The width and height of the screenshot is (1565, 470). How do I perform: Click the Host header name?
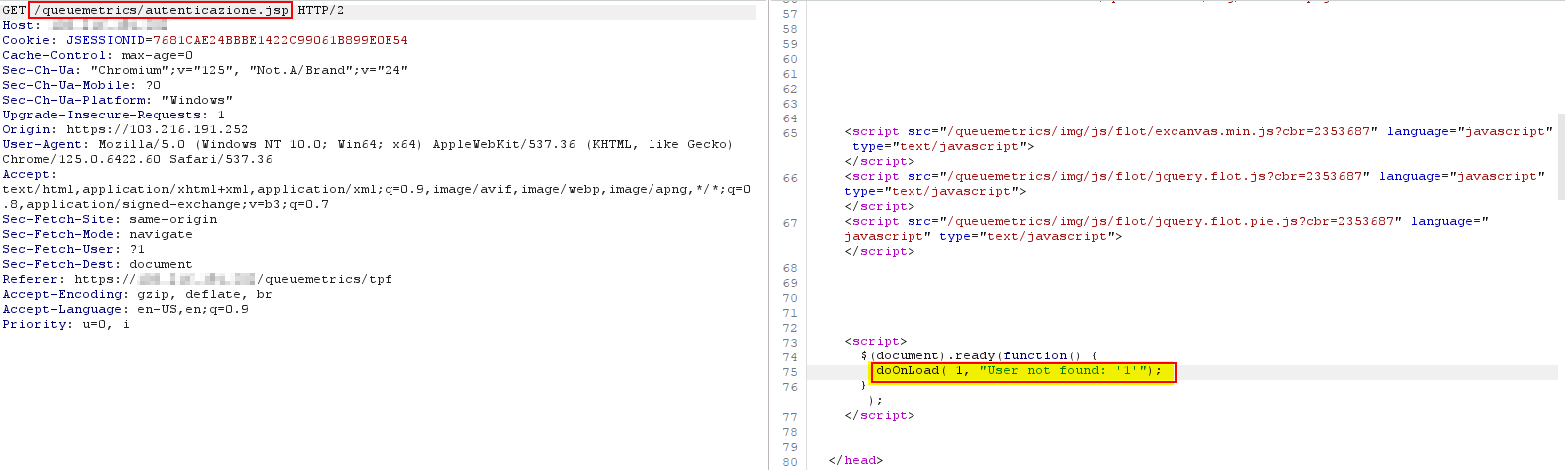(x=20, y=25)
